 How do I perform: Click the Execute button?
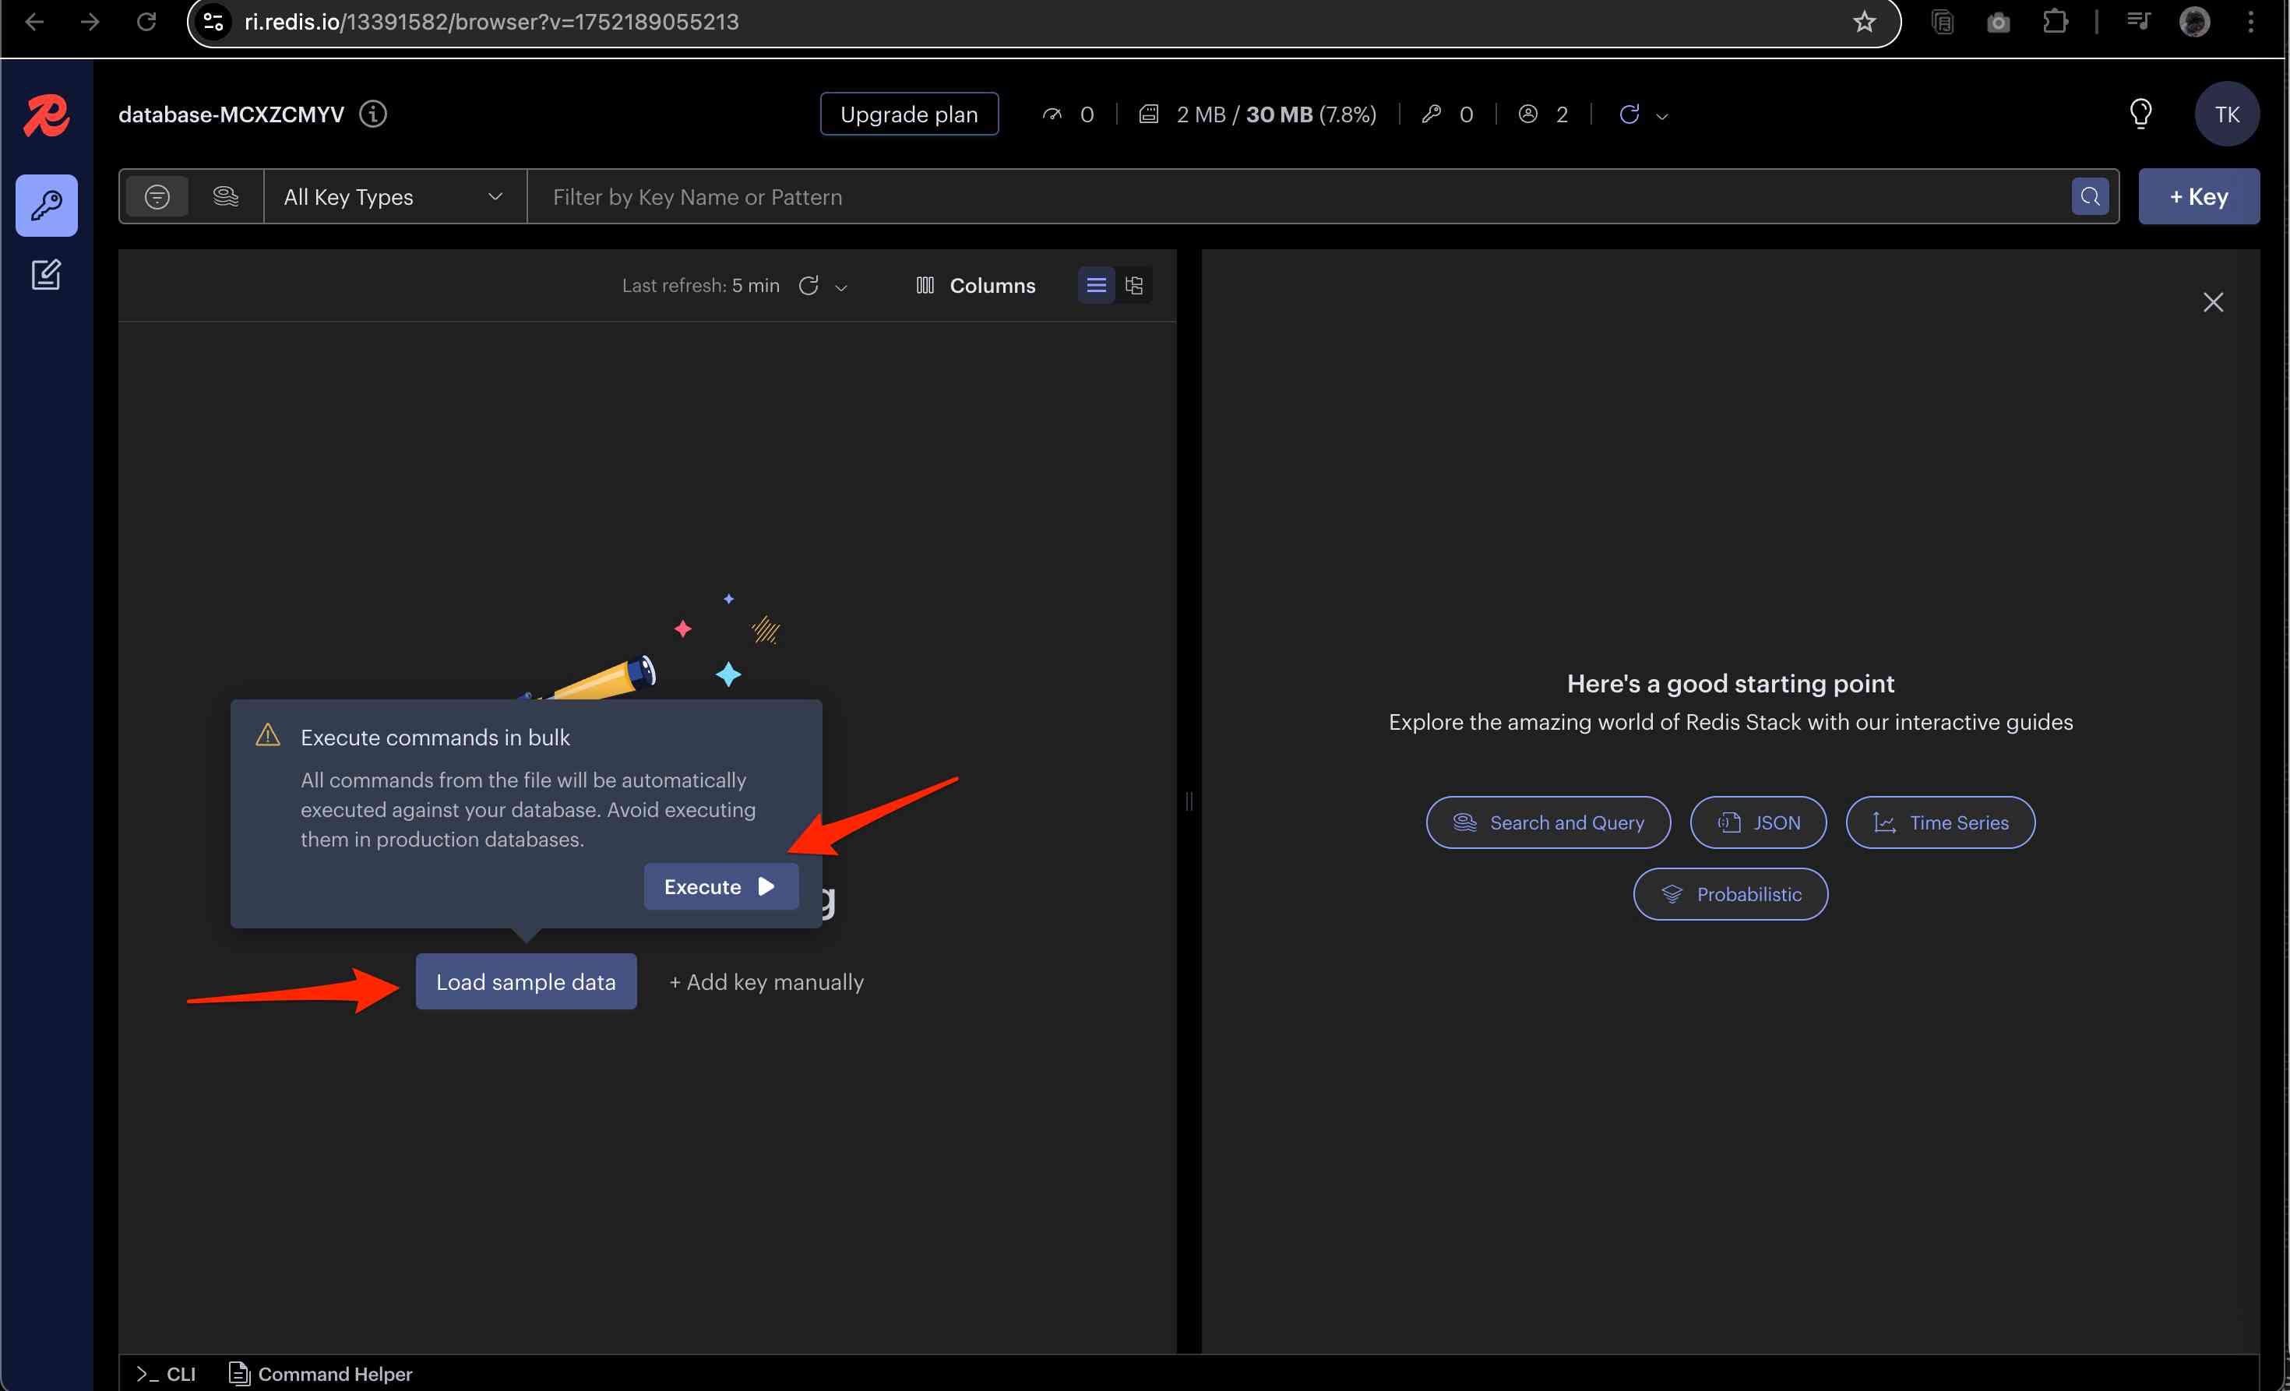[x=720, y=886]
